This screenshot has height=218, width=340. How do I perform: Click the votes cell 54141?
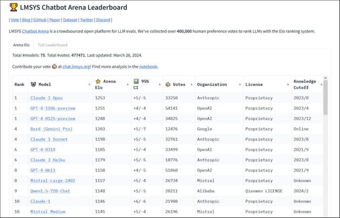[172, 108]
